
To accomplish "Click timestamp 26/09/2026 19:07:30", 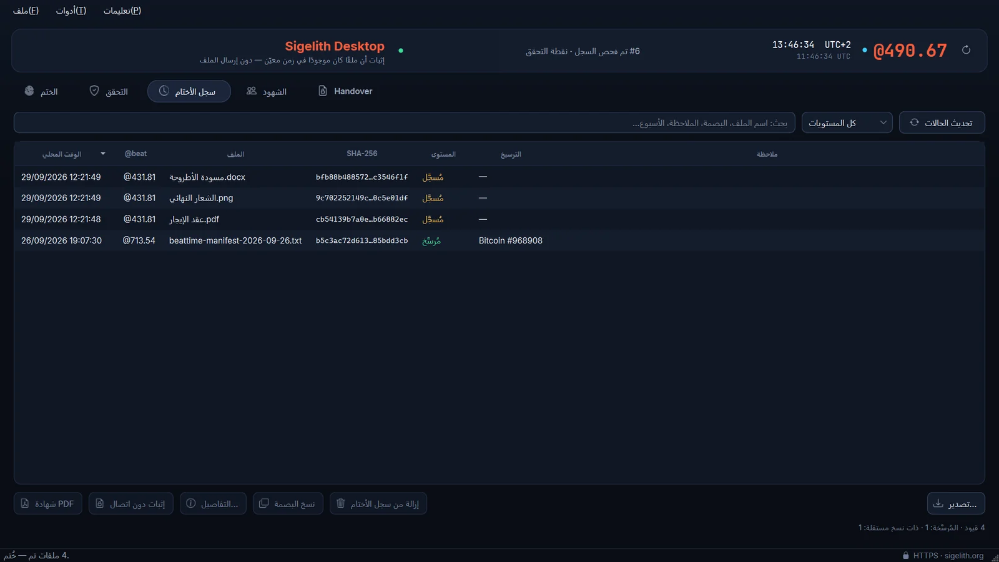I will click(x=61, y=240).
